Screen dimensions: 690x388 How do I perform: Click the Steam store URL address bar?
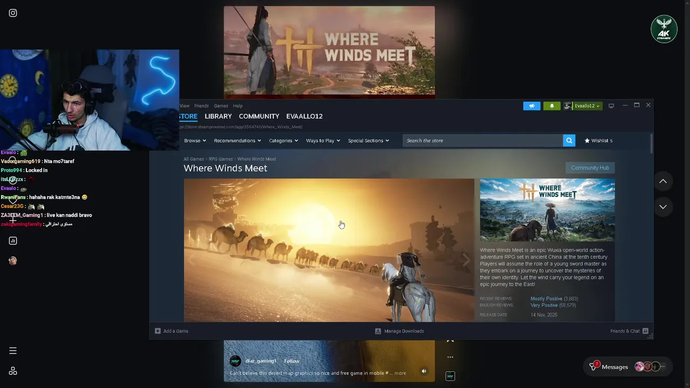(241, 127)
